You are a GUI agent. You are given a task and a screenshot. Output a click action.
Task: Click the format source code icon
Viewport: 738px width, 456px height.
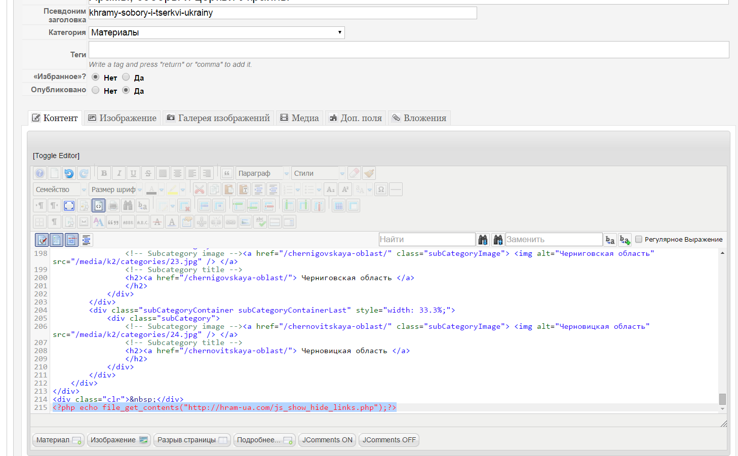coord(86,240)
